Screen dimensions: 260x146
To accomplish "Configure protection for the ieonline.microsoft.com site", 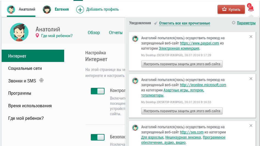I will pos(182,111).
